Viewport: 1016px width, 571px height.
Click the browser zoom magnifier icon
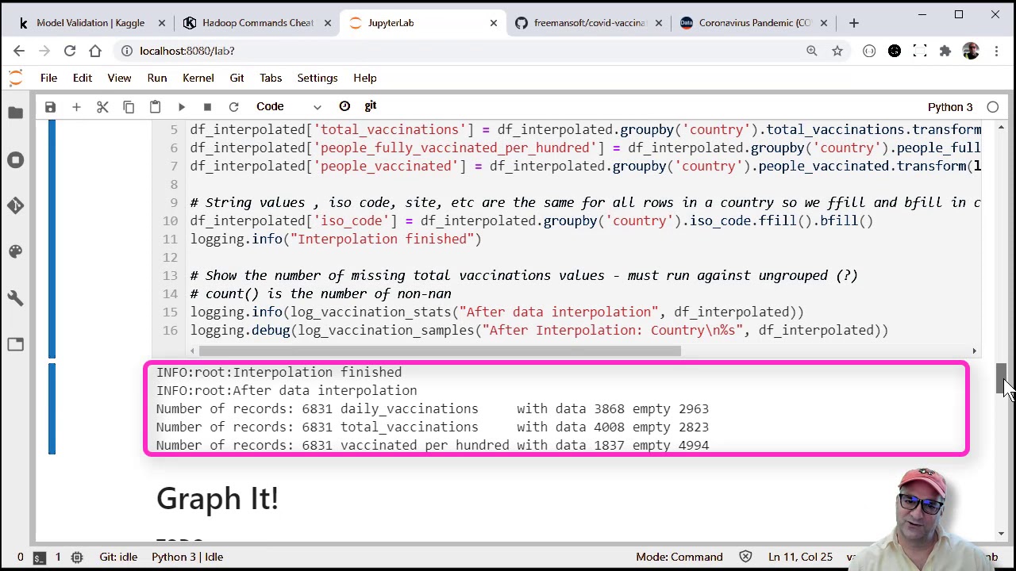coord(811,51)
